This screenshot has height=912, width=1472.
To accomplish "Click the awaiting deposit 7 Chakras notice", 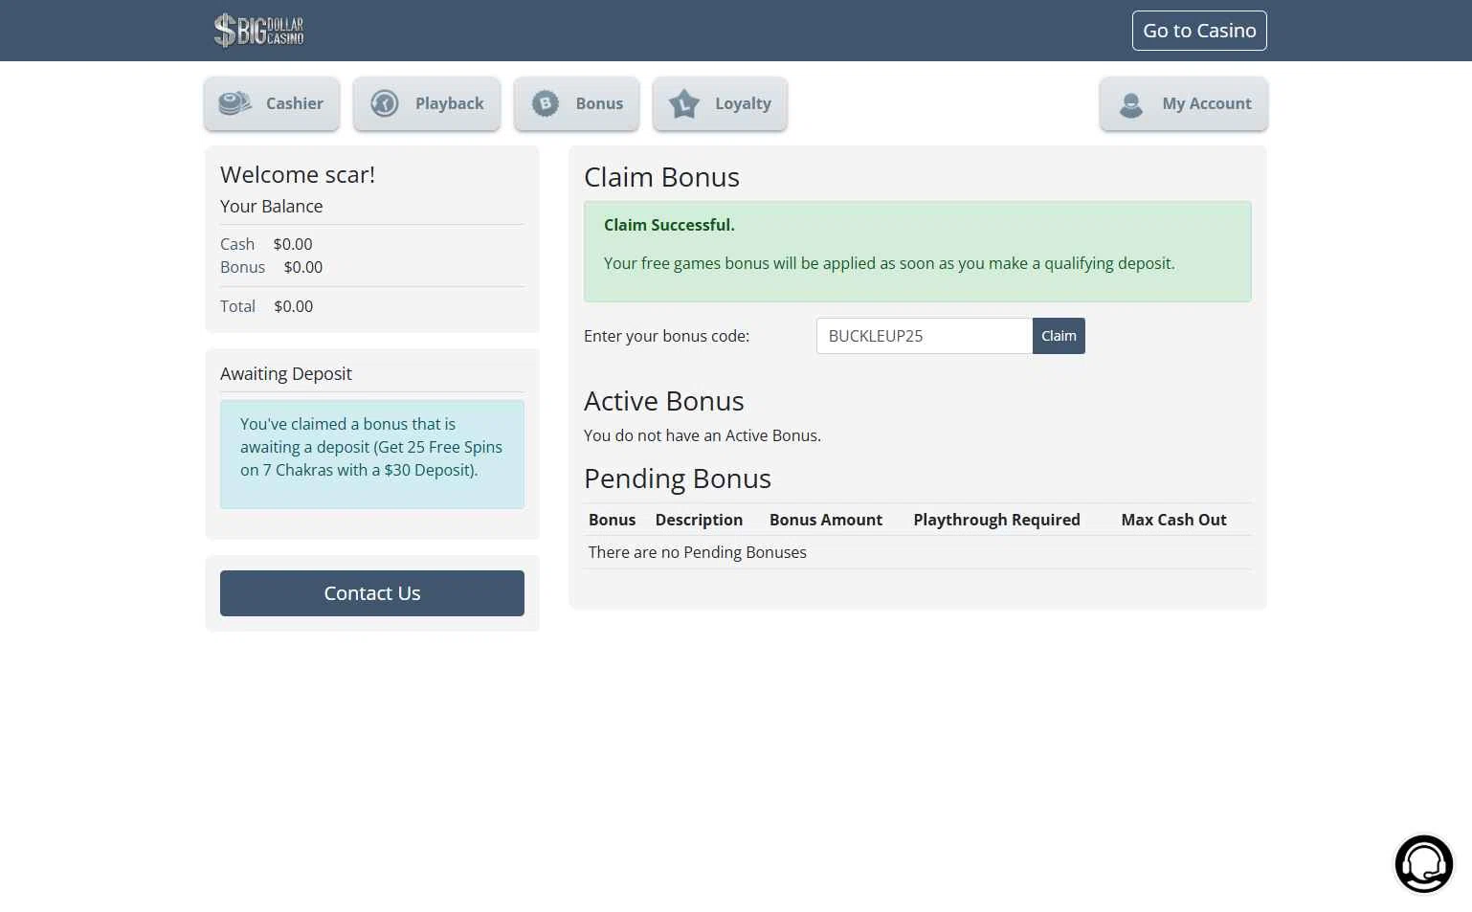I will pos(372,455).
